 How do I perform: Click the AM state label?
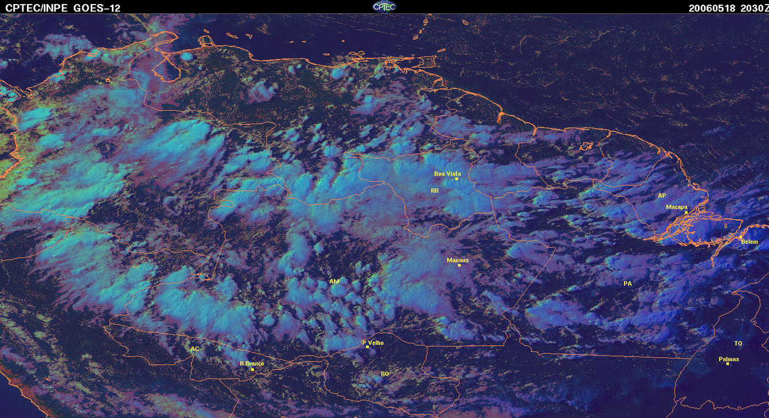[x=334, y=282]
